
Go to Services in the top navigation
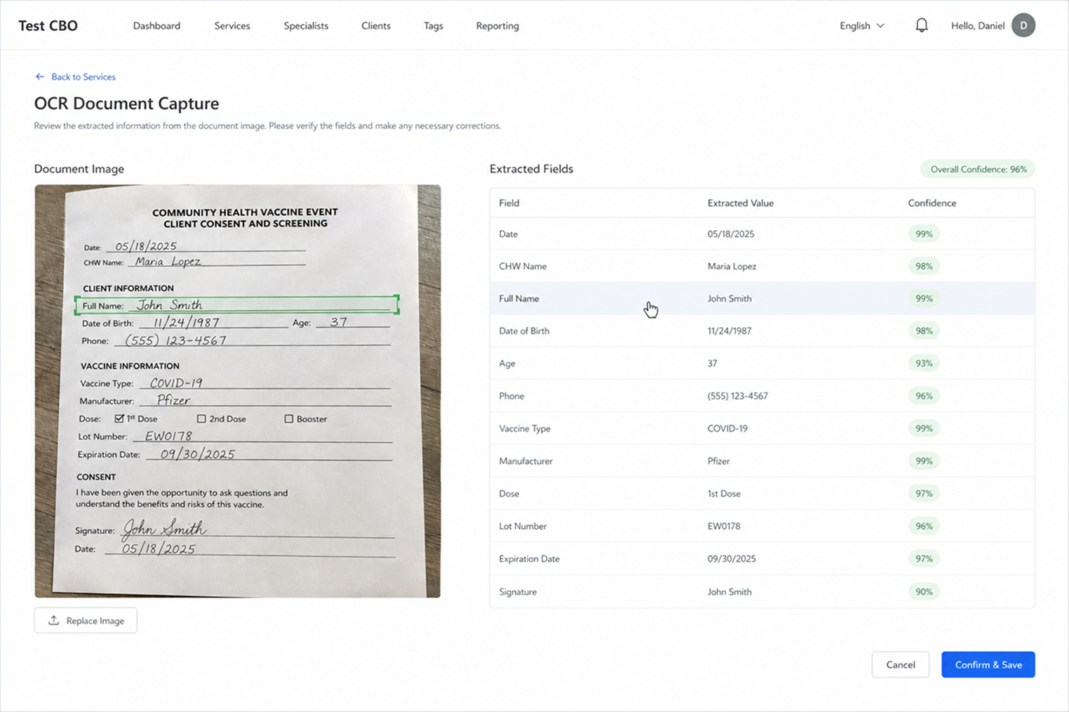232,26
